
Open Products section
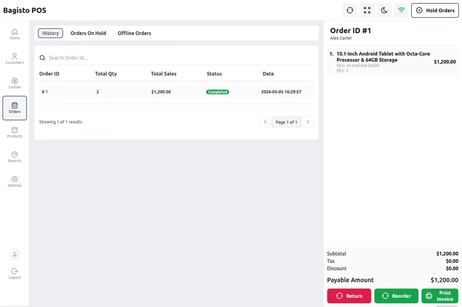pyautogui.click(x=15, y=132)
